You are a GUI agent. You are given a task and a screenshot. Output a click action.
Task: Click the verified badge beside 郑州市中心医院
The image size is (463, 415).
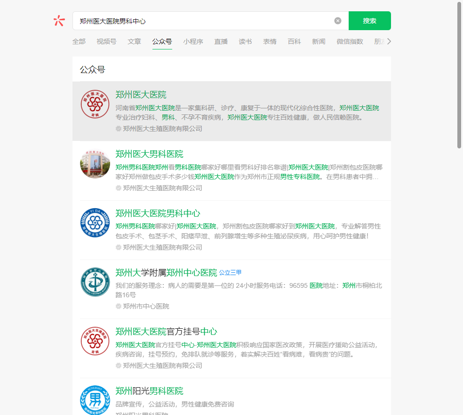(x=119, y=306)
